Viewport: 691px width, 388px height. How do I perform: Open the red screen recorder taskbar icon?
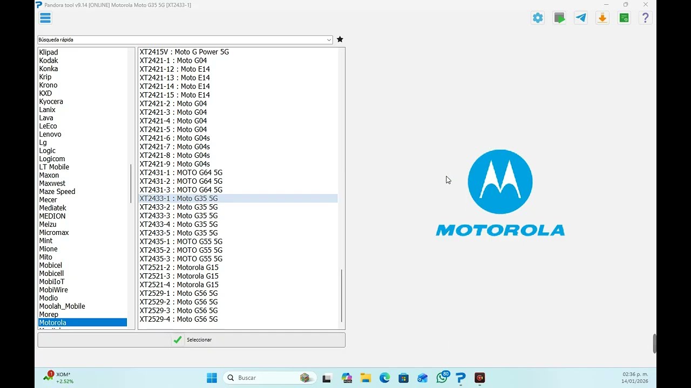click(x=479, y=378)
